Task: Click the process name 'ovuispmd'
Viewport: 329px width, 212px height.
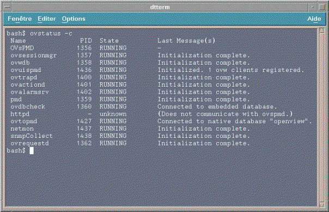Action: 26,70
